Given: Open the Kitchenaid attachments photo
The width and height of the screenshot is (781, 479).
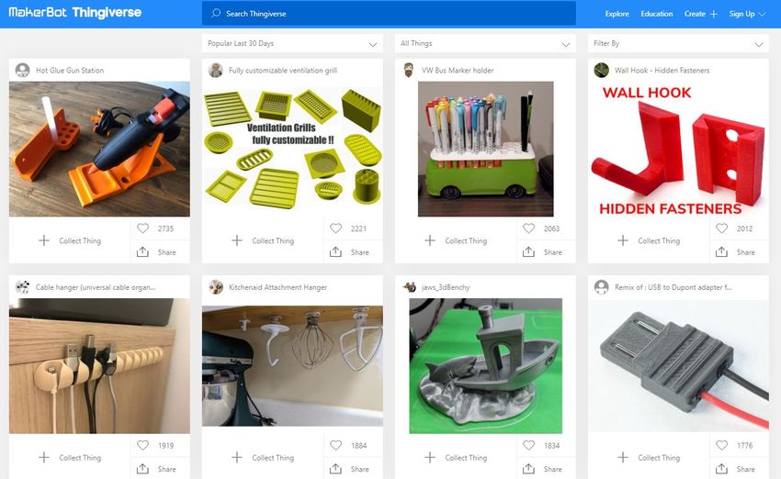Looking at the screenshot, I should click(292, 365).
